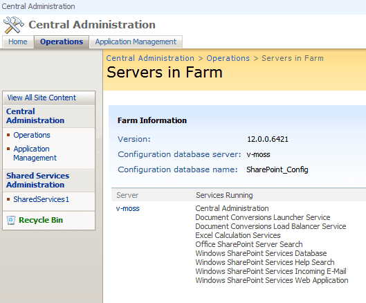This screenshot has width=366, height=303.
Task: Click Windows SharePoint Services Incoming E-Mail
Action: [271, 271]
